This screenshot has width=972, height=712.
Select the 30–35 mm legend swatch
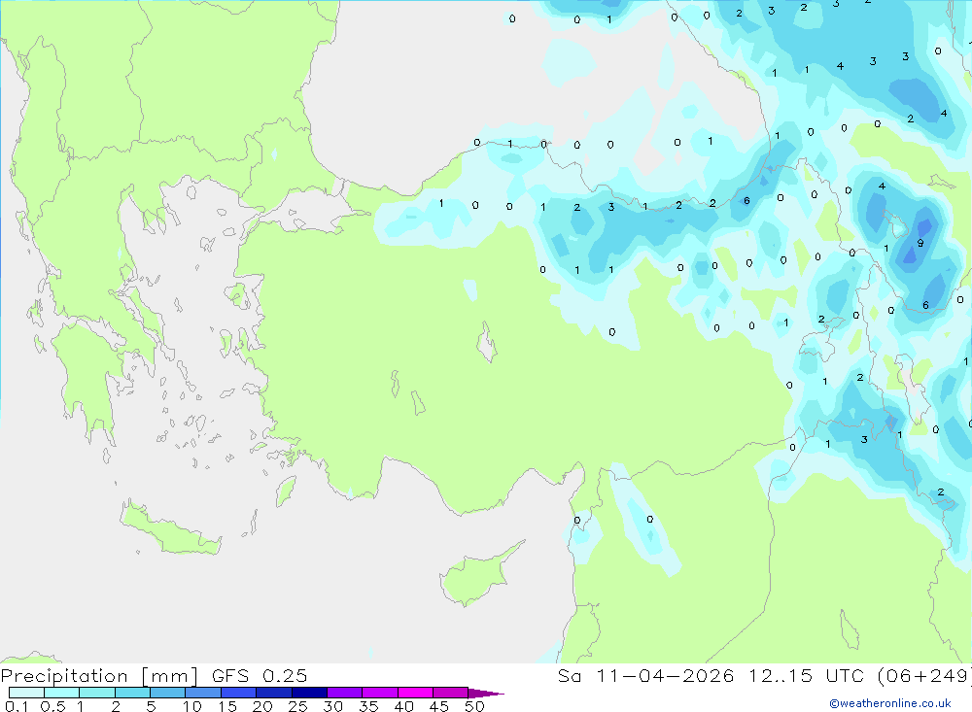[345, 693]
